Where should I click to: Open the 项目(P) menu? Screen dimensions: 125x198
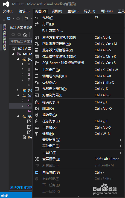coord(57,11)
